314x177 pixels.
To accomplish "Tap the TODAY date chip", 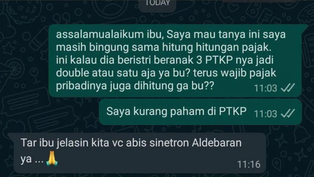I will 157,4.
